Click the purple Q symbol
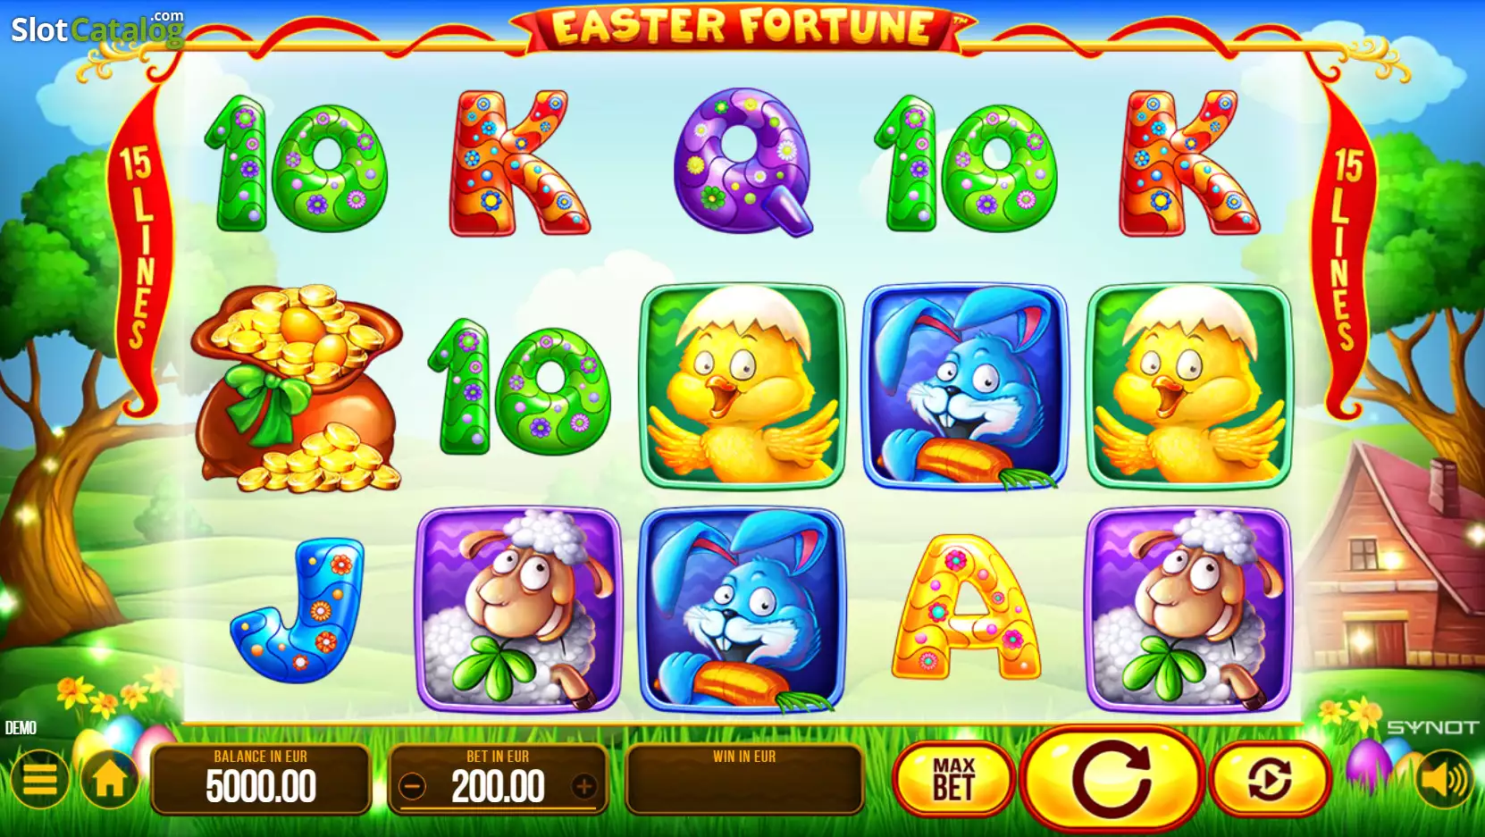The image size is (1485, 837). [743, 163]
